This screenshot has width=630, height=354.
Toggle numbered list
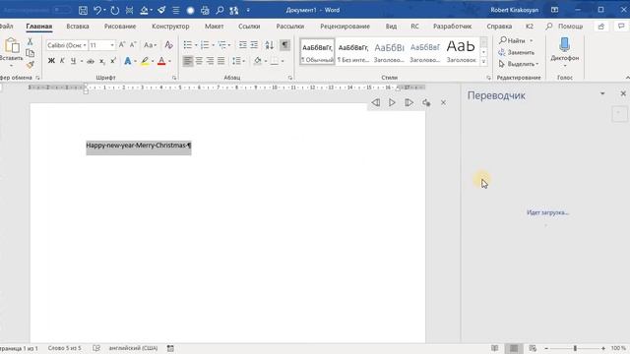point(205,45)
